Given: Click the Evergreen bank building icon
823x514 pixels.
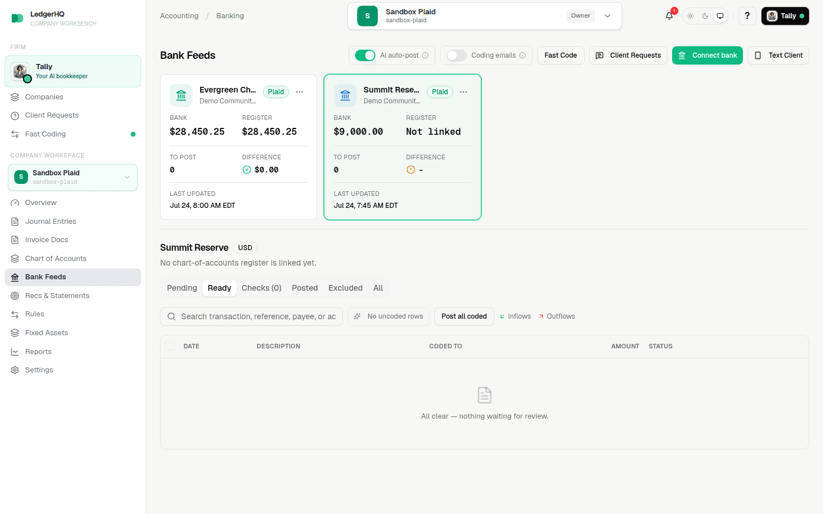Looking at the screenshot, I should pyautogui.click(x=181, y=95).
